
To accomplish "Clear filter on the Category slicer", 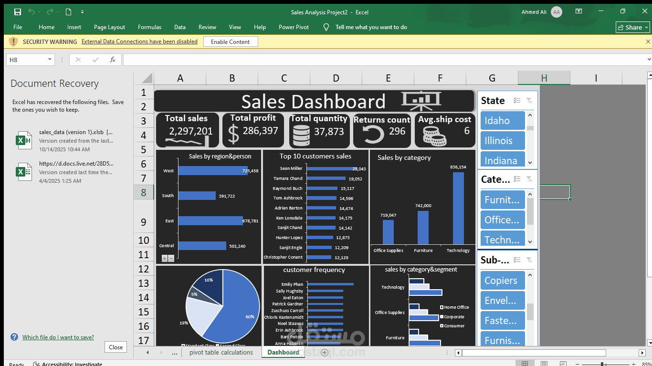I will tap(529, 179).
